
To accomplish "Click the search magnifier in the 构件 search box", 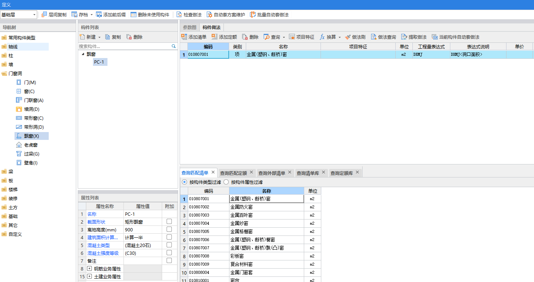I will pos(173,46).
